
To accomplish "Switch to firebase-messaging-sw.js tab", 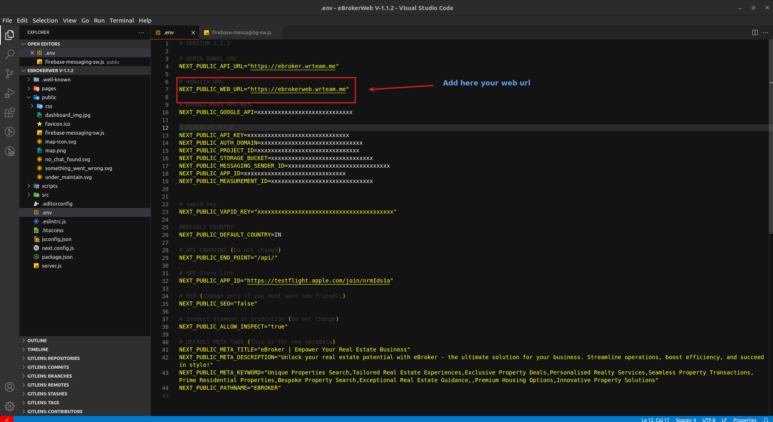I will coord(241,33).
